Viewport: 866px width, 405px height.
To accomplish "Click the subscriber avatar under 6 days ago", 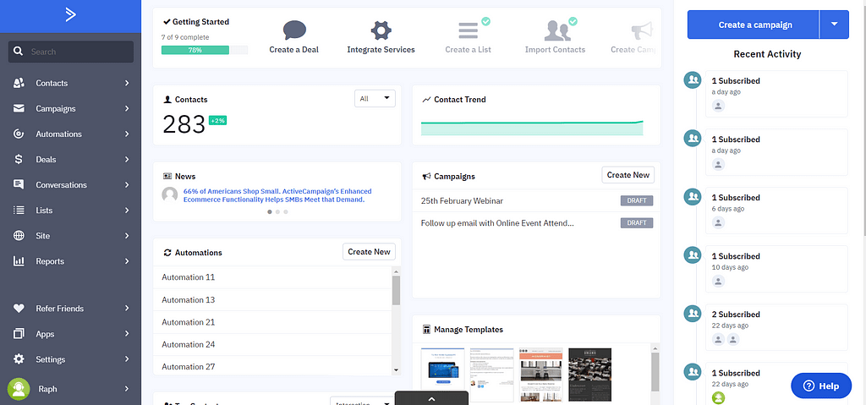I will [718, 222].
